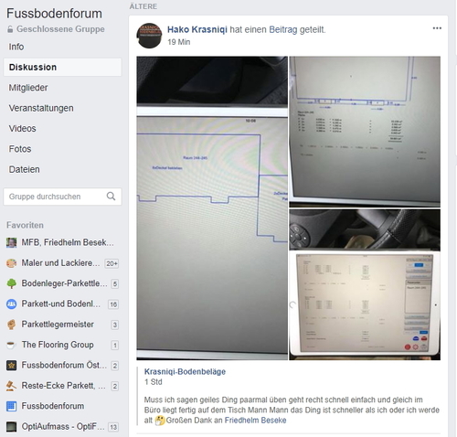Open the shared Beitrag link
This screenshot has height=437, width=457.
tap(283, 29)
